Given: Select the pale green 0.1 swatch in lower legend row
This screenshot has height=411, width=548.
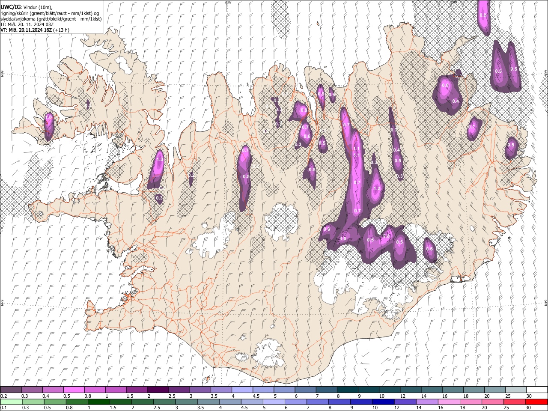Looking at the screenshot, I should coord(11,402).
